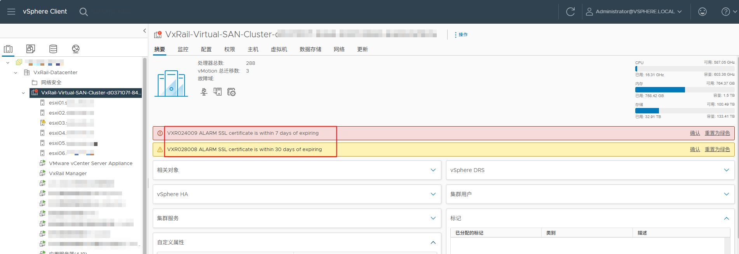
Task: Open the 操作 actions menu
Action: (x=461, y=35)
